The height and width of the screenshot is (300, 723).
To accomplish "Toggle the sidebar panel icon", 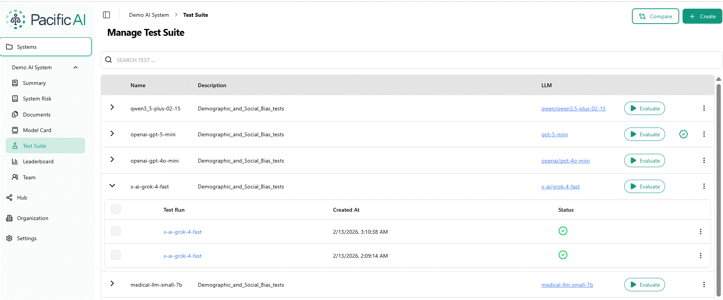I will click(106, 15).
